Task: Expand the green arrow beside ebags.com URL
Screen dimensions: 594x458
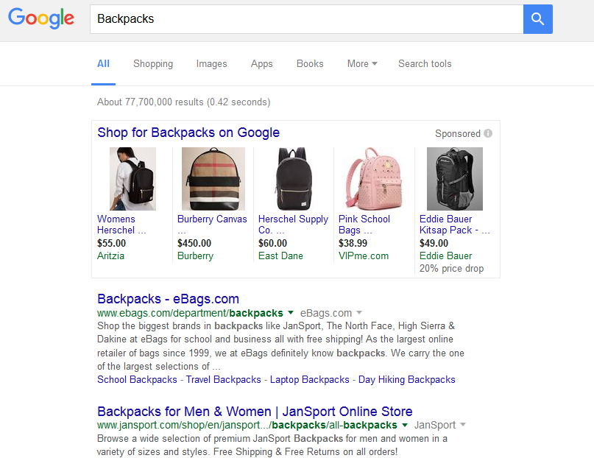Action: tap(291, 313)
